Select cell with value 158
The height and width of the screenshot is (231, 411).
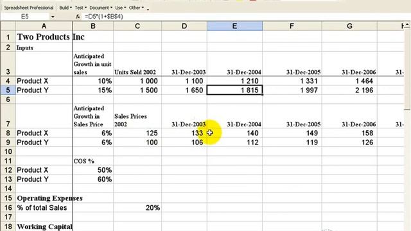click(349, 133)
